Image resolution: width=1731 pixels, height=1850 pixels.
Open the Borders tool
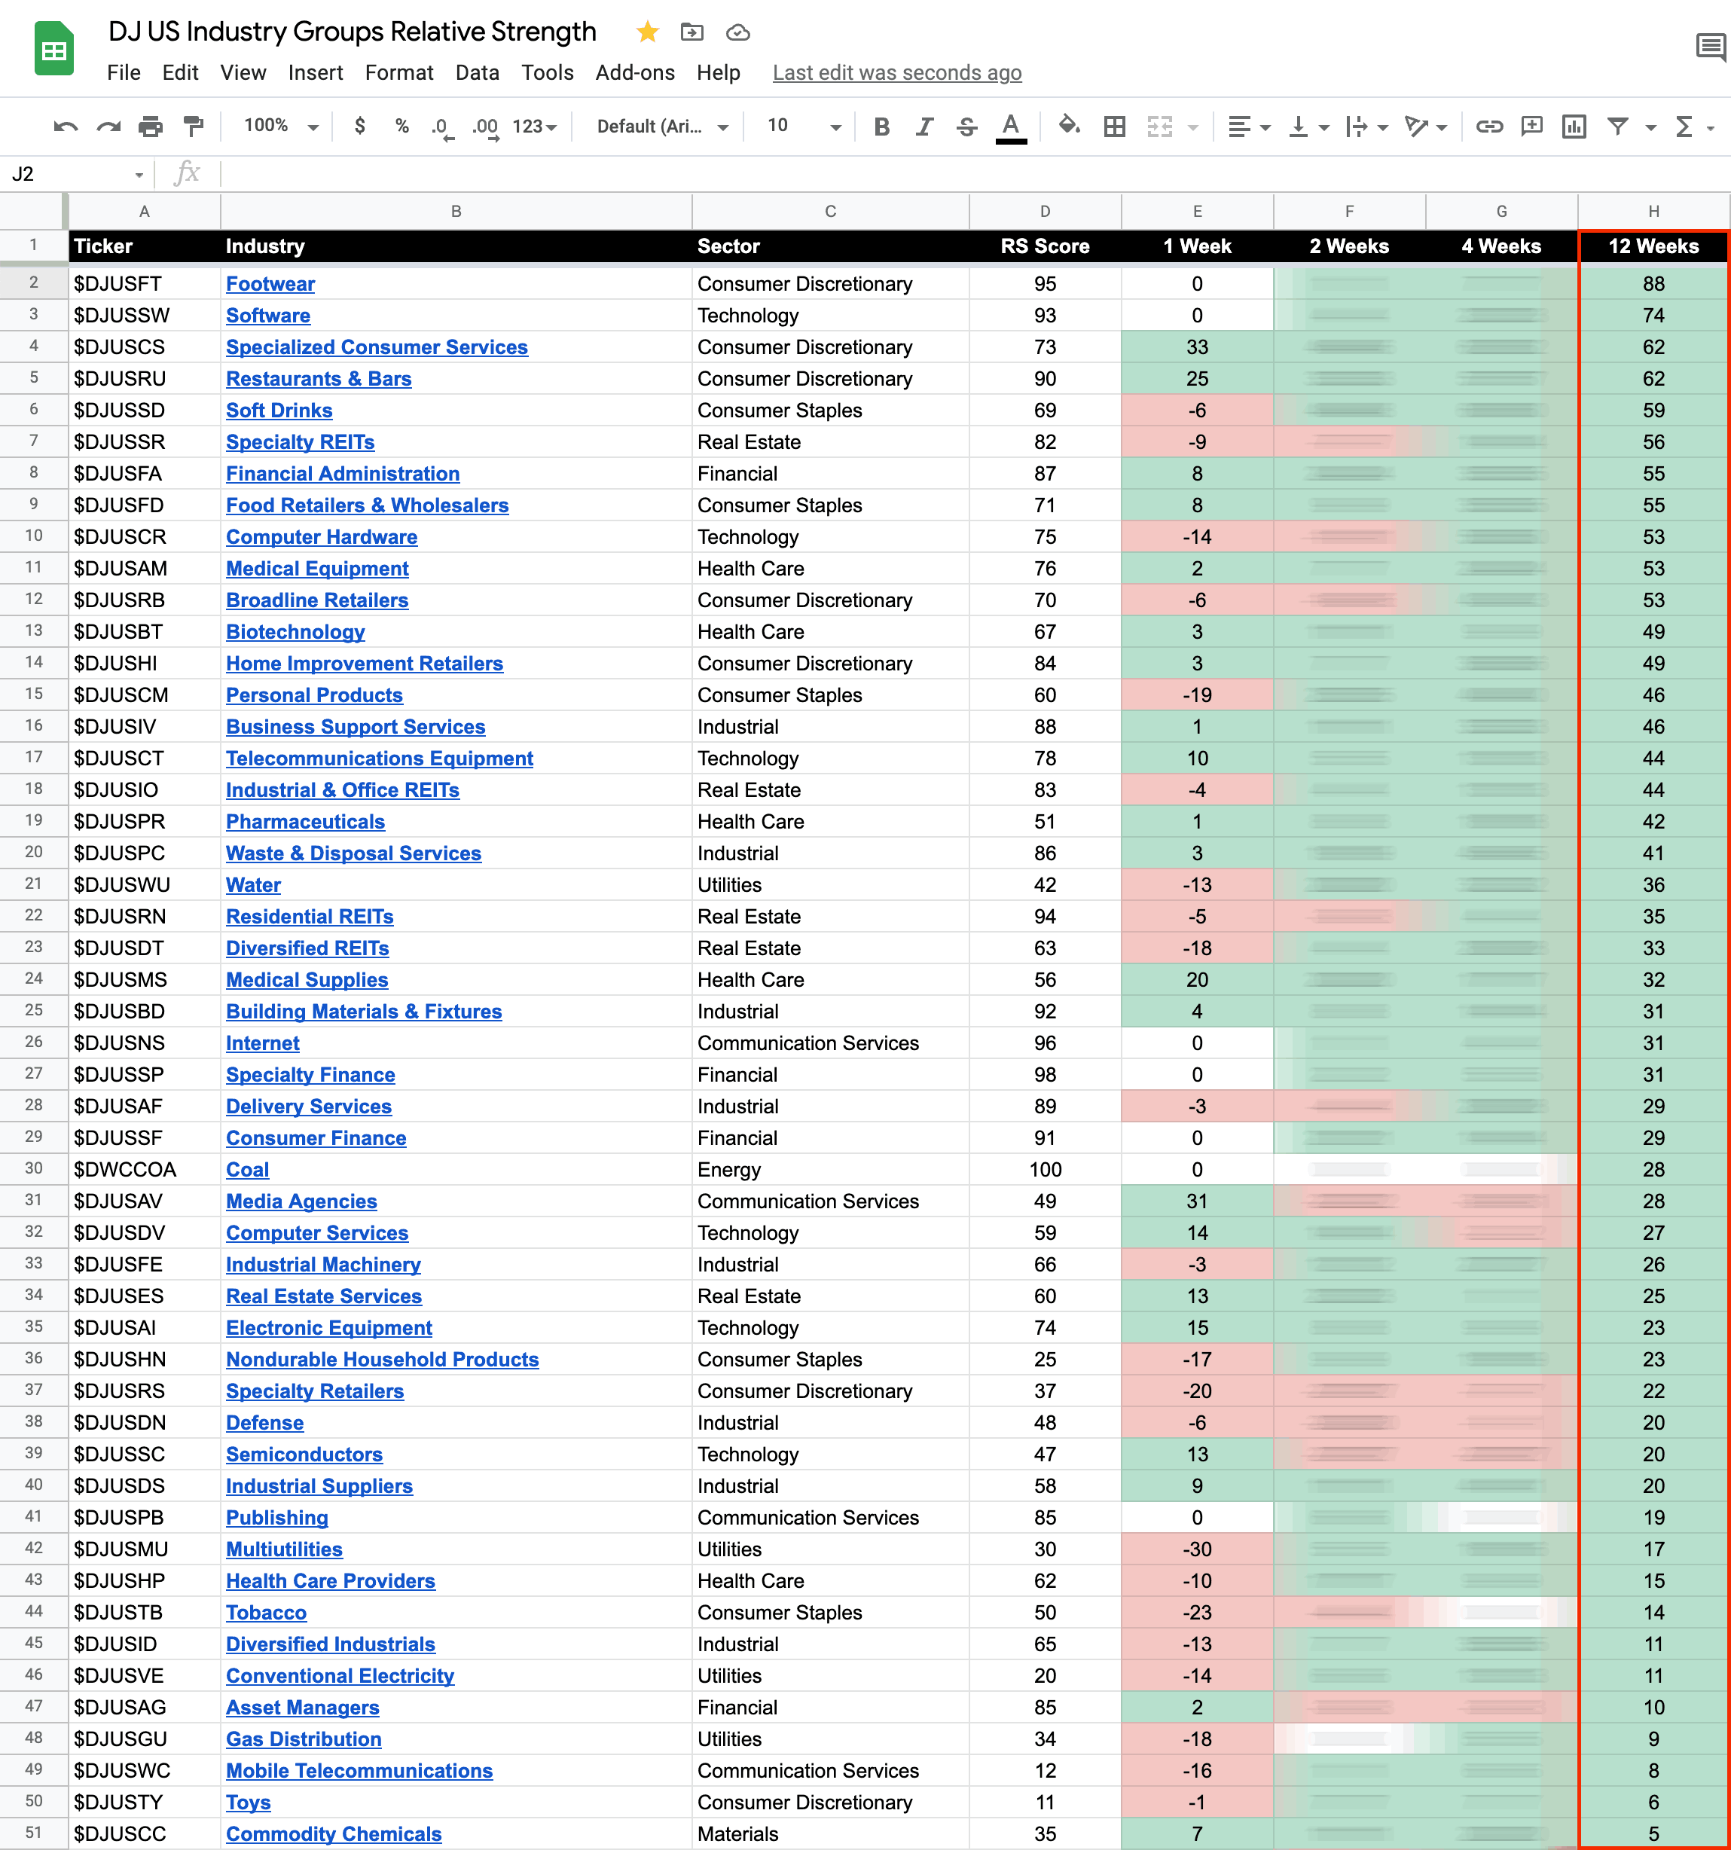pos(1114,126)
